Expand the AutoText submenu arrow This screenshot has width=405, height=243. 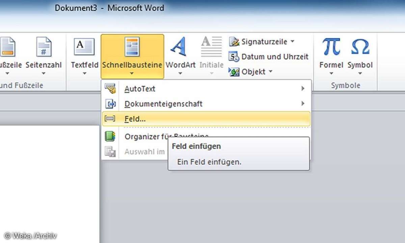303,88
